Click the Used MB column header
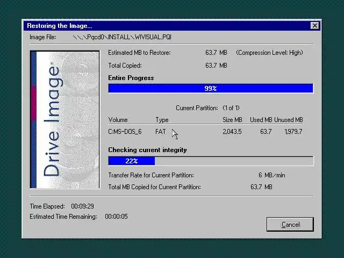The height and width of the screenshot is (258, 344). coord(261,120)
